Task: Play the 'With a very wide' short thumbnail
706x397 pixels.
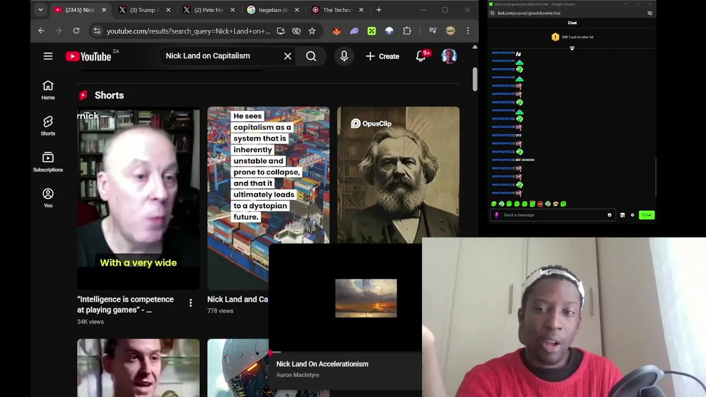Action: [138, 198]
